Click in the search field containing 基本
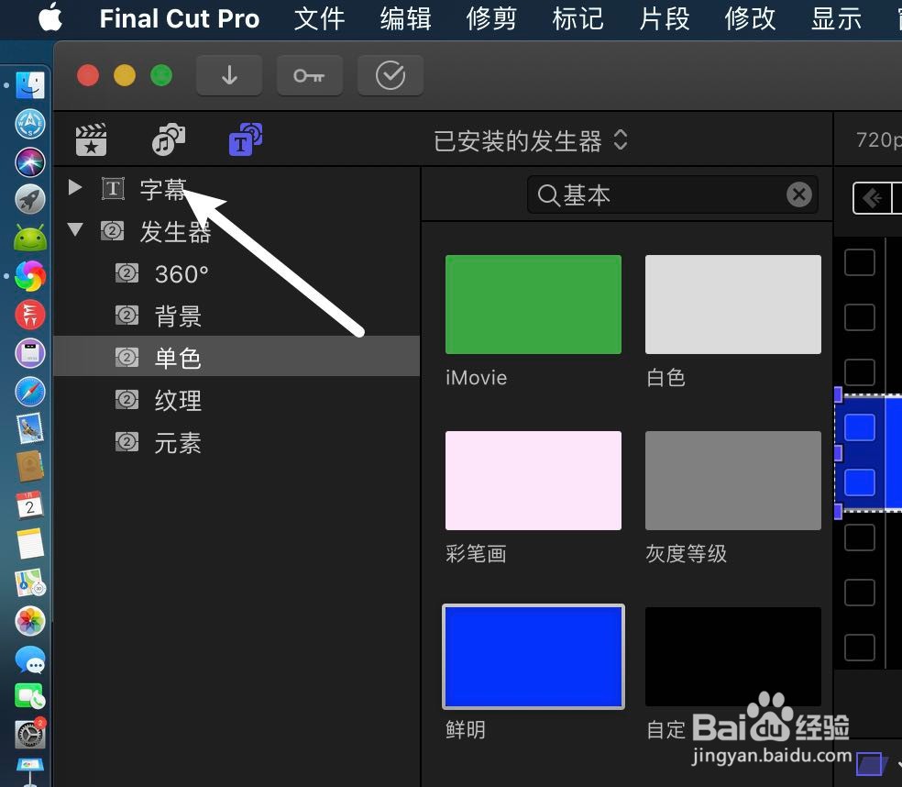Image resolution: width=902 pixels, height=787 pixels. (673, 195)
